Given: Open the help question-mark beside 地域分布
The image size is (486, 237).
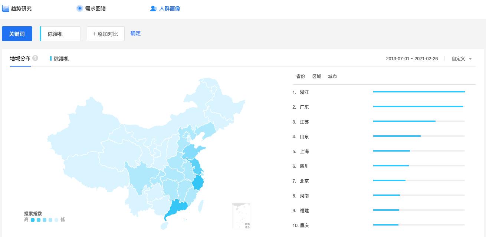Looking at the screenshot, I should [35, 58].
